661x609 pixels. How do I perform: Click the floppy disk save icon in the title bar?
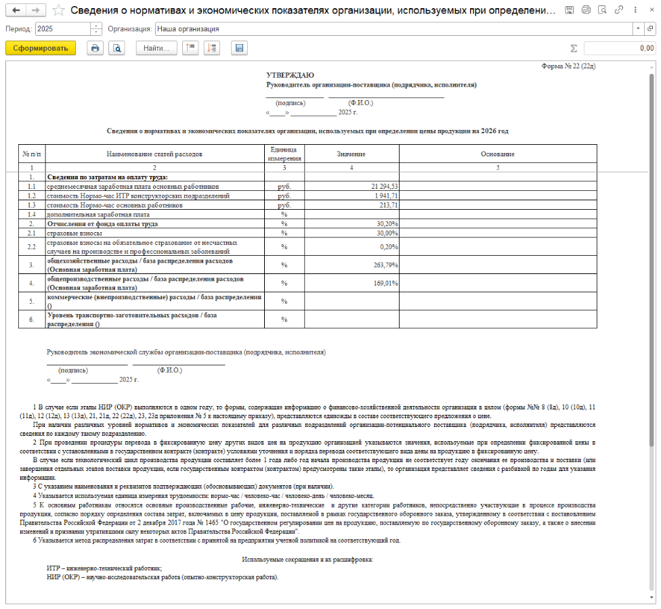coord(570,9)
